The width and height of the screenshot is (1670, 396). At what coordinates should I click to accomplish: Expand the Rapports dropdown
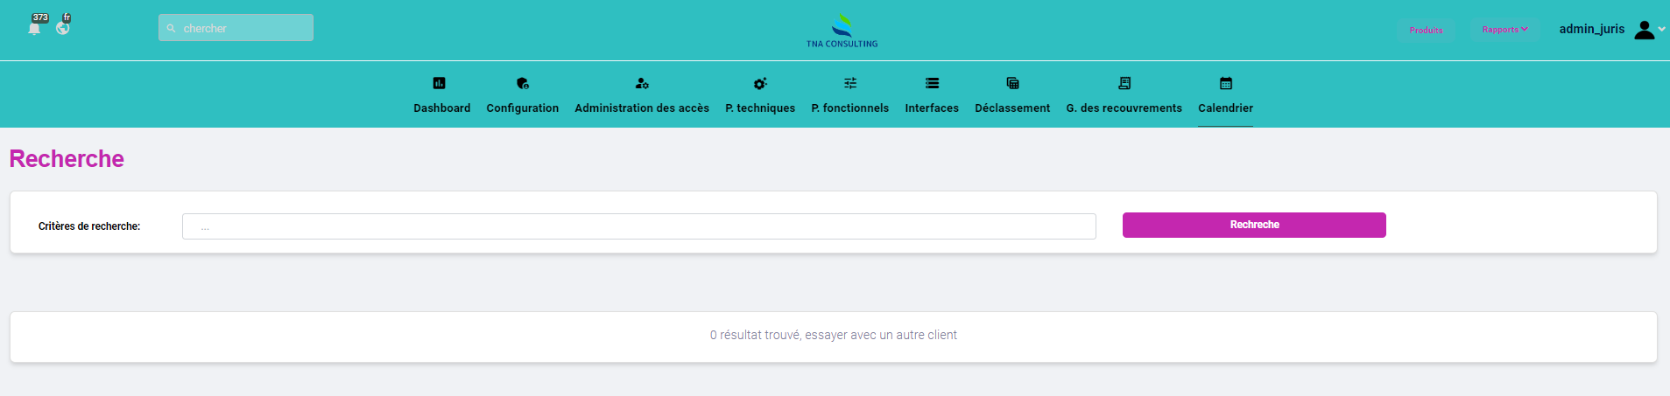(1504, 30)
